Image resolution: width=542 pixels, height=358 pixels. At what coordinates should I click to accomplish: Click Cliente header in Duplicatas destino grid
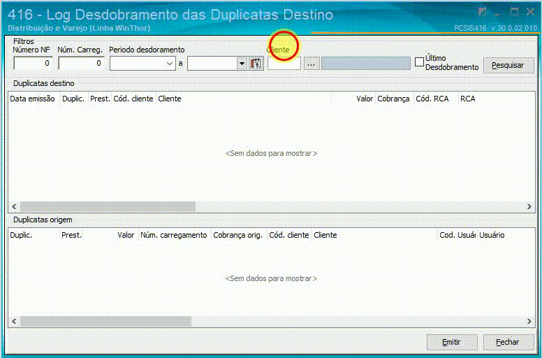(244, 99)
